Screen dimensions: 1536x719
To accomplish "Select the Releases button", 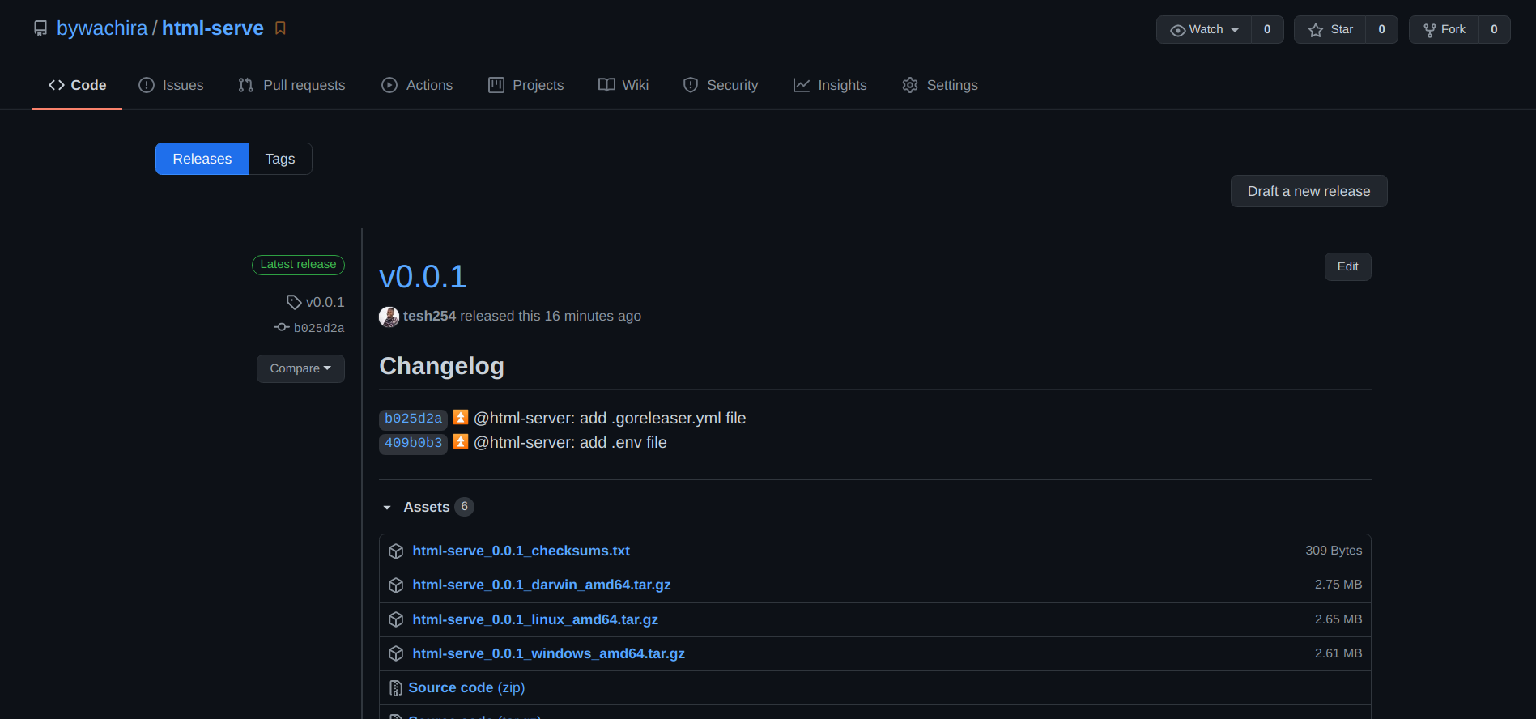I will [202, 159].
